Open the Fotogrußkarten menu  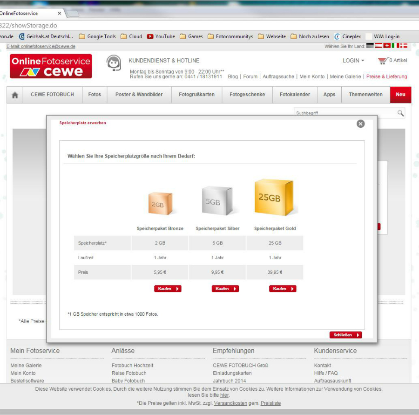196,95
